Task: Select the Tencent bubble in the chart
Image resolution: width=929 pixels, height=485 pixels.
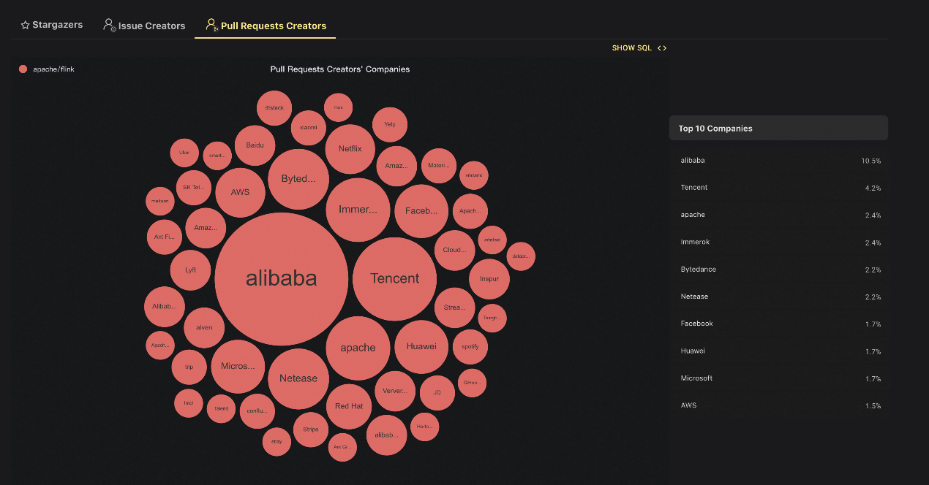Action: pos(395,278)
